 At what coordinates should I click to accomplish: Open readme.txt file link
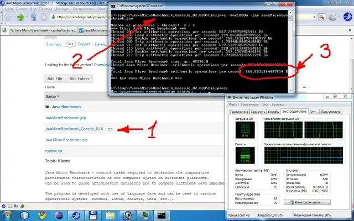point(54,151)
